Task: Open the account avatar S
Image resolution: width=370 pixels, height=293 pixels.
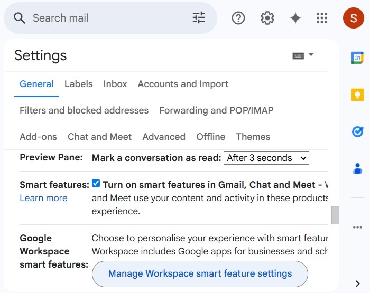Action: (x=354, y=18)
